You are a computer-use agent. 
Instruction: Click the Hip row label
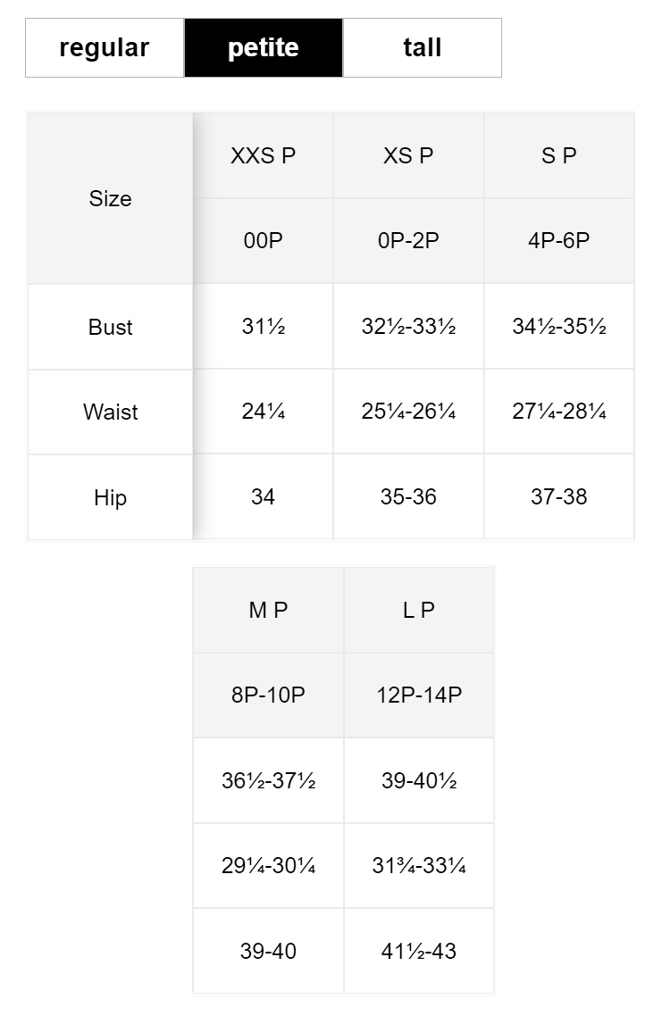(110, 498)
